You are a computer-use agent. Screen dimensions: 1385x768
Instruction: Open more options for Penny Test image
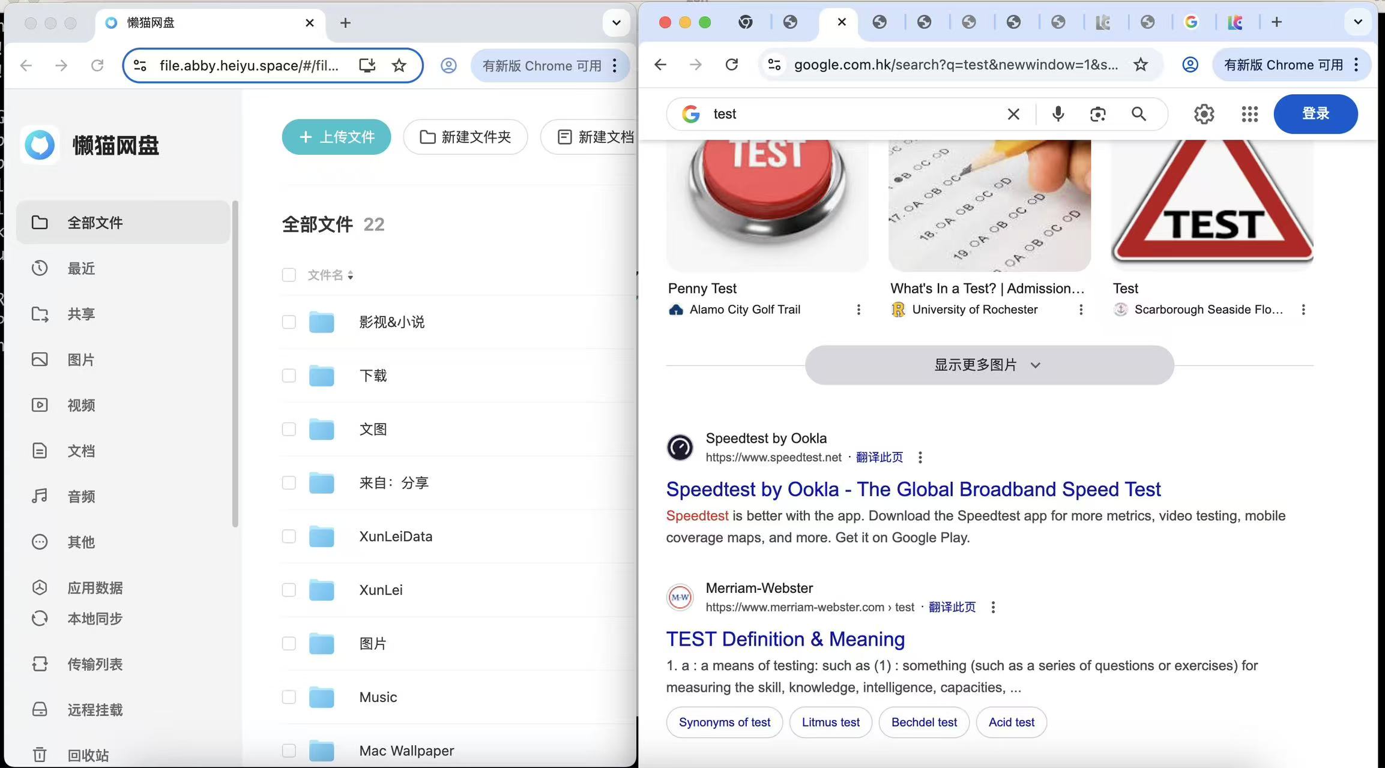pyautogui.click(x=858, y=310)
